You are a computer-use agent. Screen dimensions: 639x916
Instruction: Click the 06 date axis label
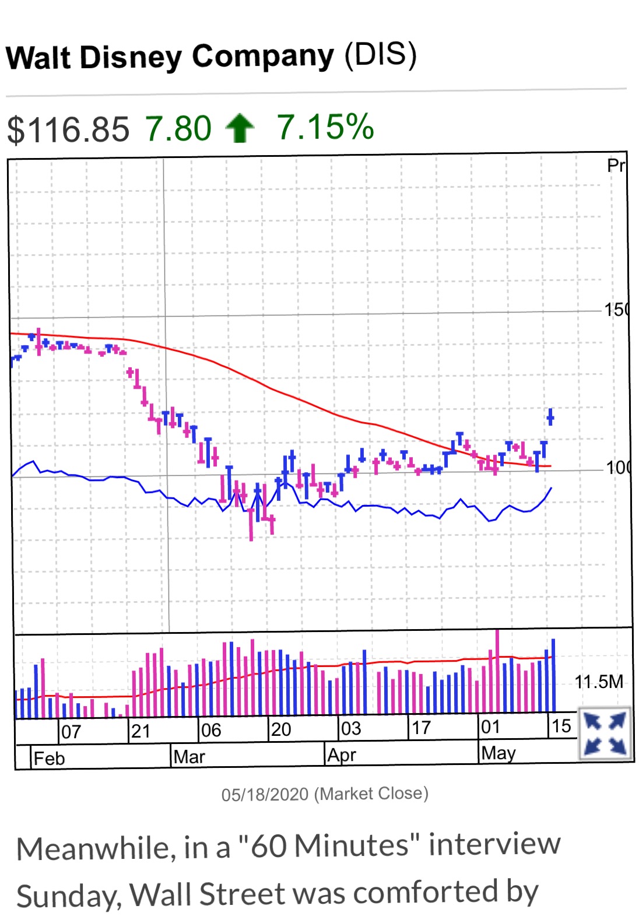click(x=211, y=730)
